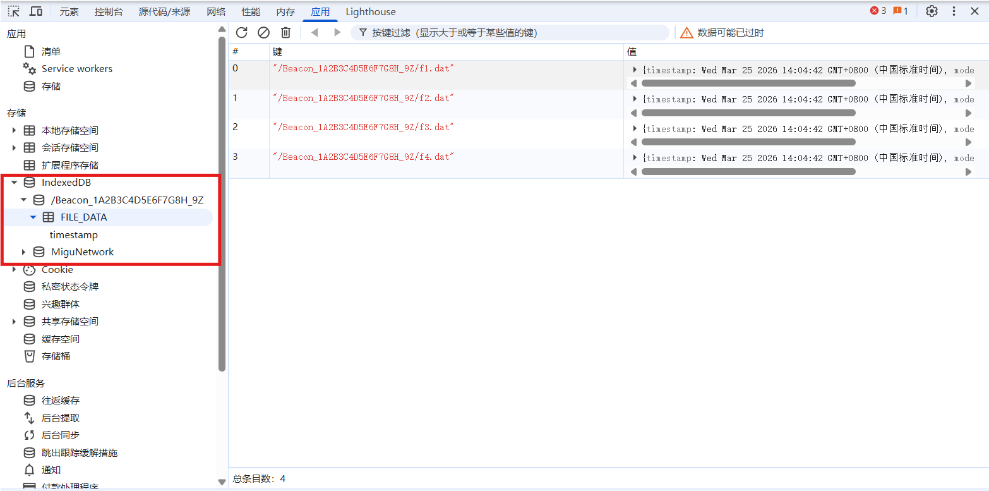
Task: Select the background sync (后台同步) item
Action: pyautogui.click(x=61, y=435)
